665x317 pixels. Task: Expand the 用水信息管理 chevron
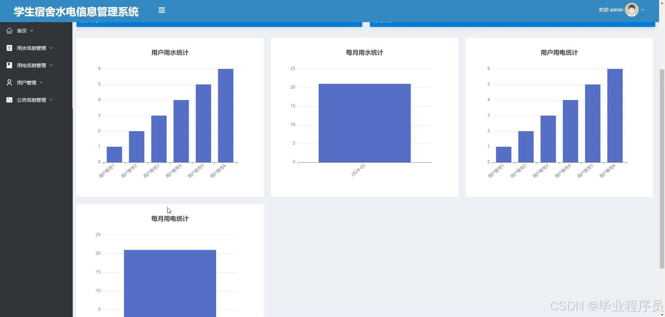(x=51, y=48)
